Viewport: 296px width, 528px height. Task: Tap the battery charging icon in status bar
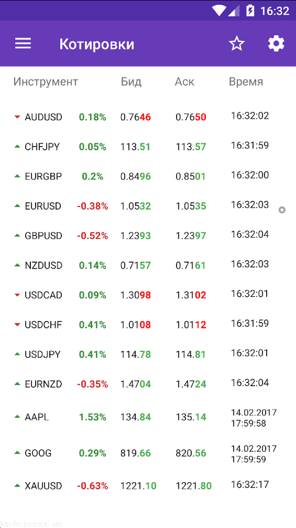point(250,11)
